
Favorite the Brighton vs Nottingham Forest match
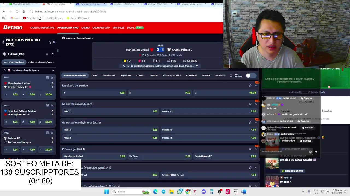[x=52, y=105]
